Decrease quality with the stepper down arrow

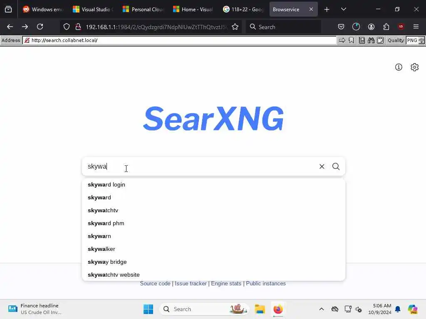click(421, 42)
